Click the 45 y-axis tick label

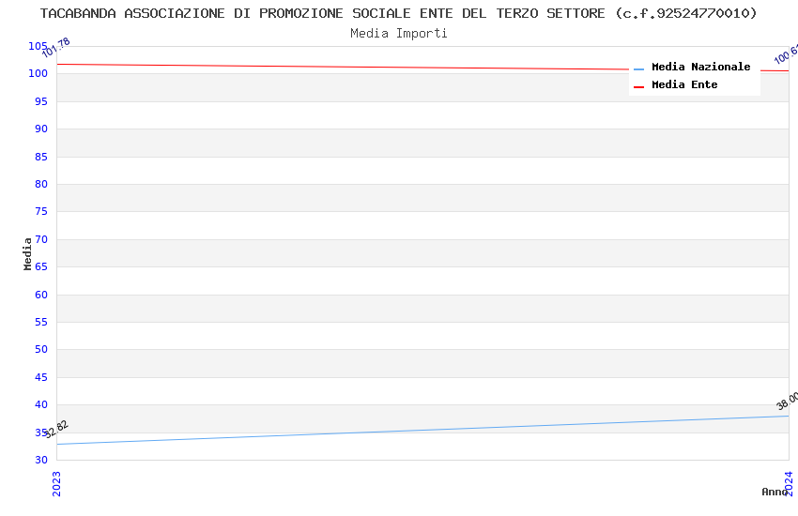click(x=40, y=377)
